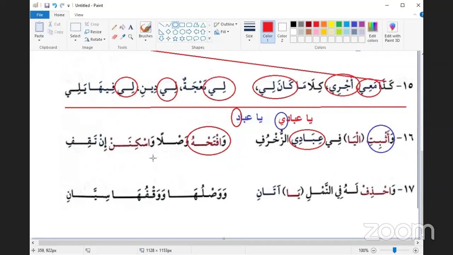Open the Customize Quick Access Toolbar arrow

(69, 6)
